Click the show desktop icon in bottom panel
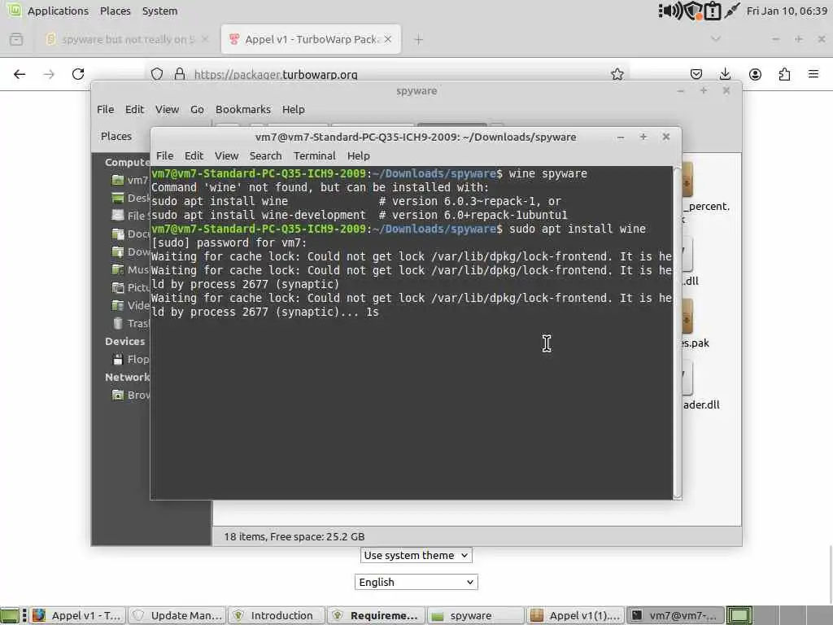This screenshot has height=625, width=833. click(10, 615)
